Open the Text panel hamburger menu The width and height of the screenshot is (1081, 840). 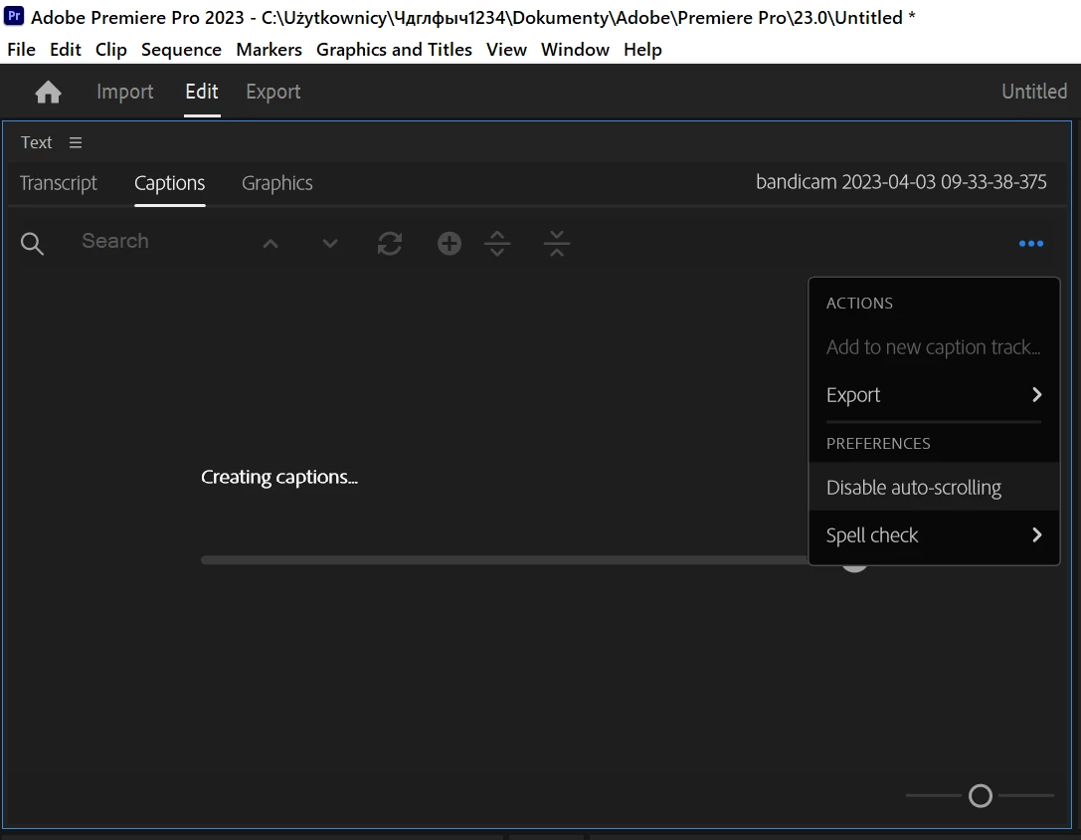tap(76, 142)
